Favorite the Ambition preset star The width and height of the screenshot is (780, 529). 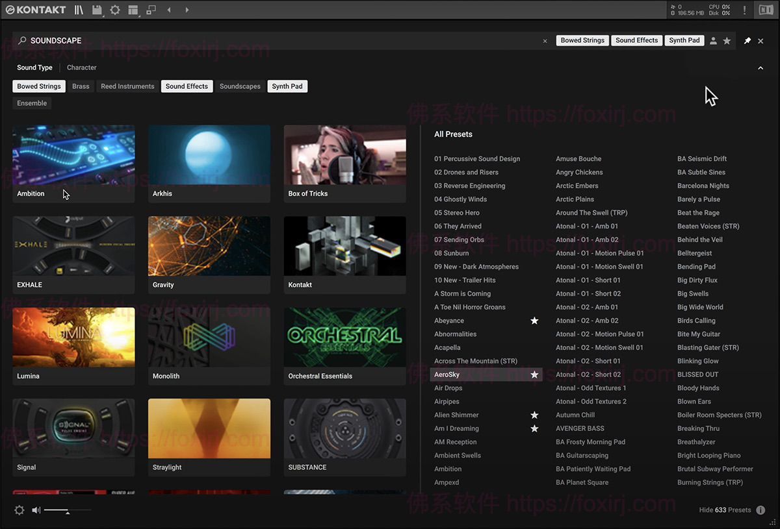click(534, 469)
